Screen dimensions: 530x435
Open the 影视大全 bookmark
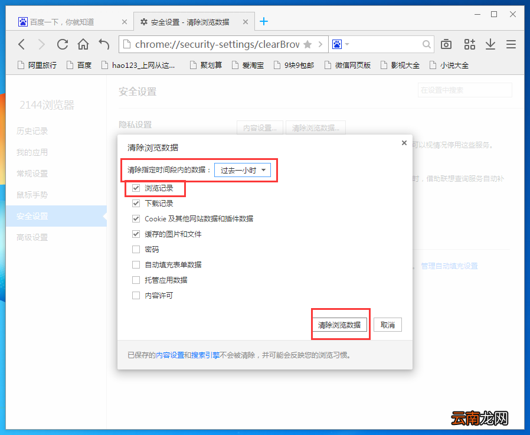pos(400,66)
